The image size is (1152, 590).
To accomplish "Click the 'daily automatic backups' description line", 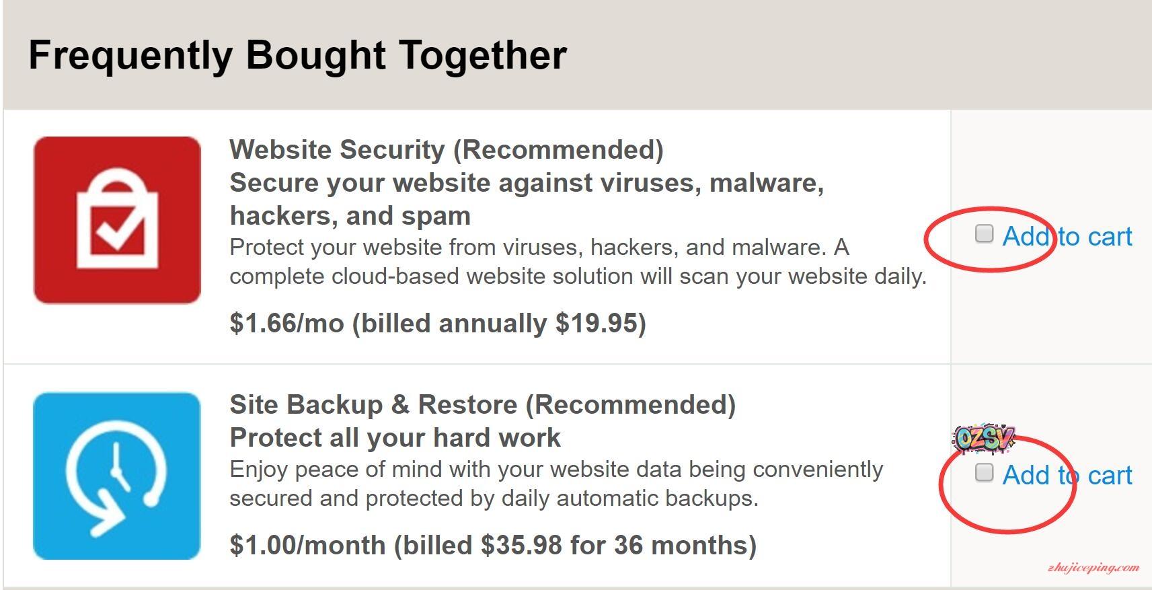I will [x=494, y=499].
